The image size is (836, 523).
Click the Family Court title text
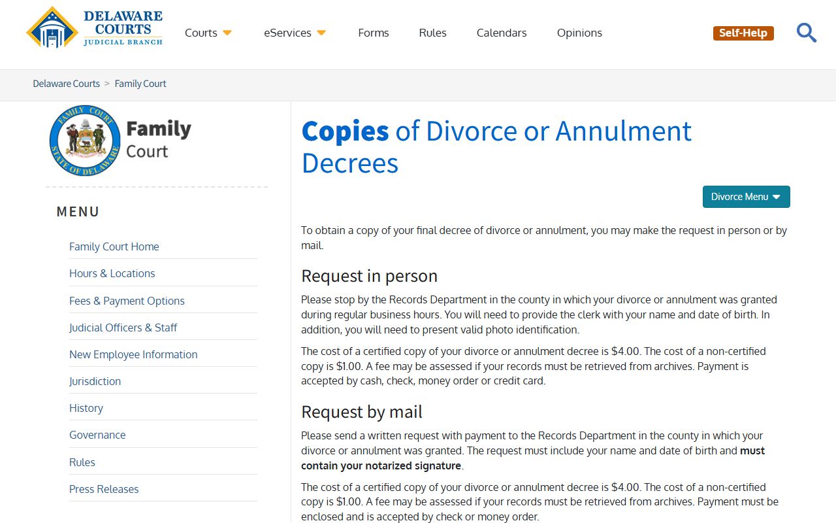[158, 139]
